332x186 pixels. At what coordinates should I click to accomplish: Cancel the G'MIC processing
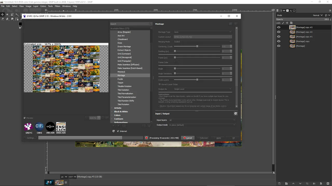pos(188,138)
